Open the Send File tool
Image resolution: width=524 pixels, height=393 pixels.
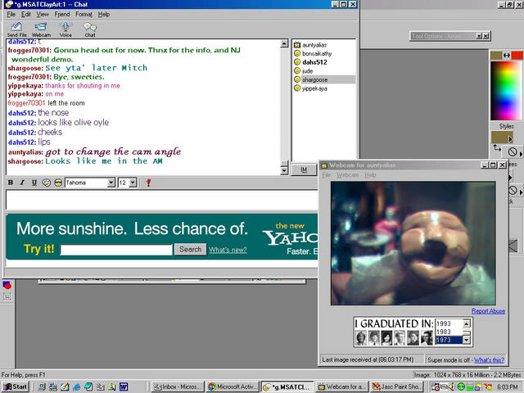pos(16,29)
